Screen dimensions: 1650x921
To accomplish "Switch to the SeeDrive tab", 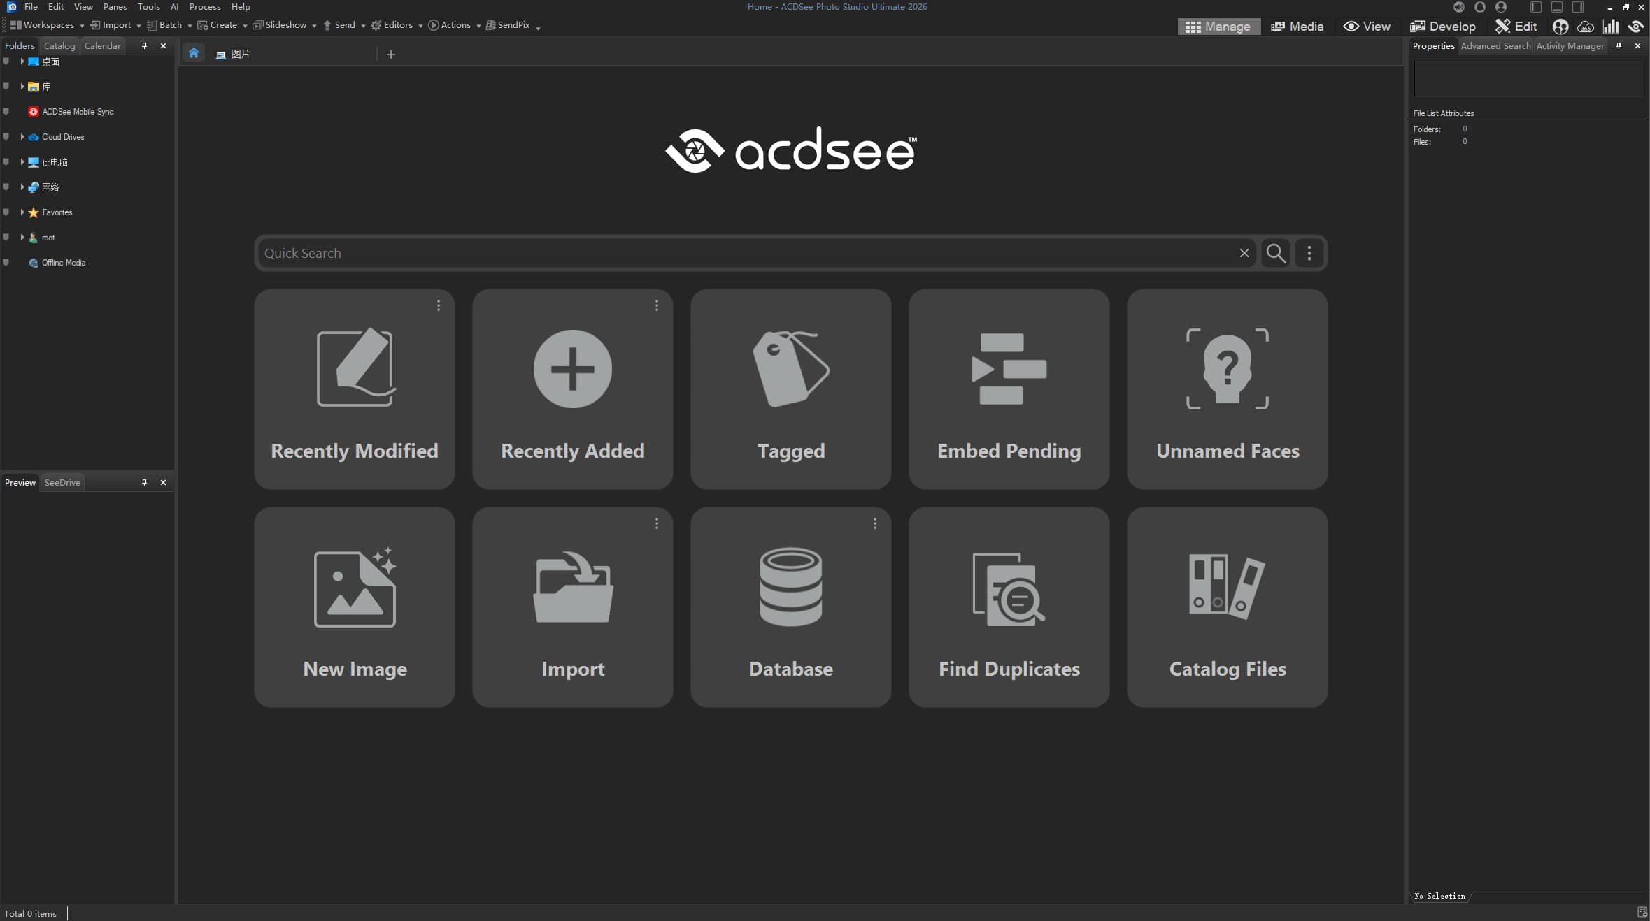I will tap(62, 483).
